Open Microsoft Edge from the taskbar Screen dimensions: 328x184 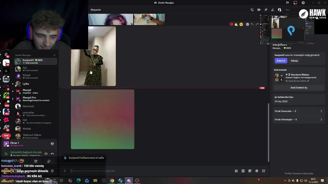click(x=78, y=181)
